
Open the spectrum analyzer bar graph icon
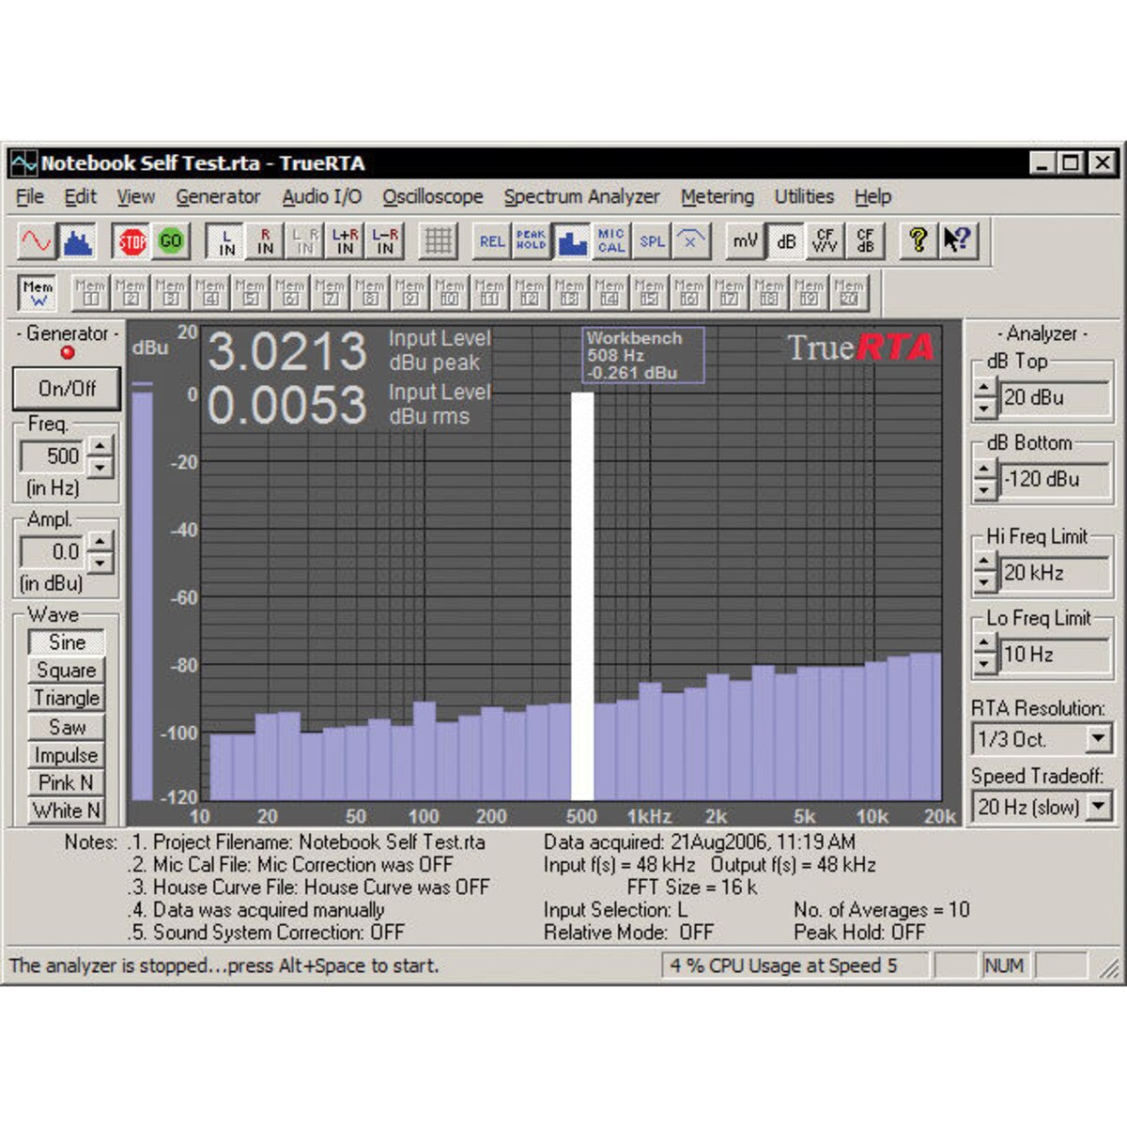point(76,241)
